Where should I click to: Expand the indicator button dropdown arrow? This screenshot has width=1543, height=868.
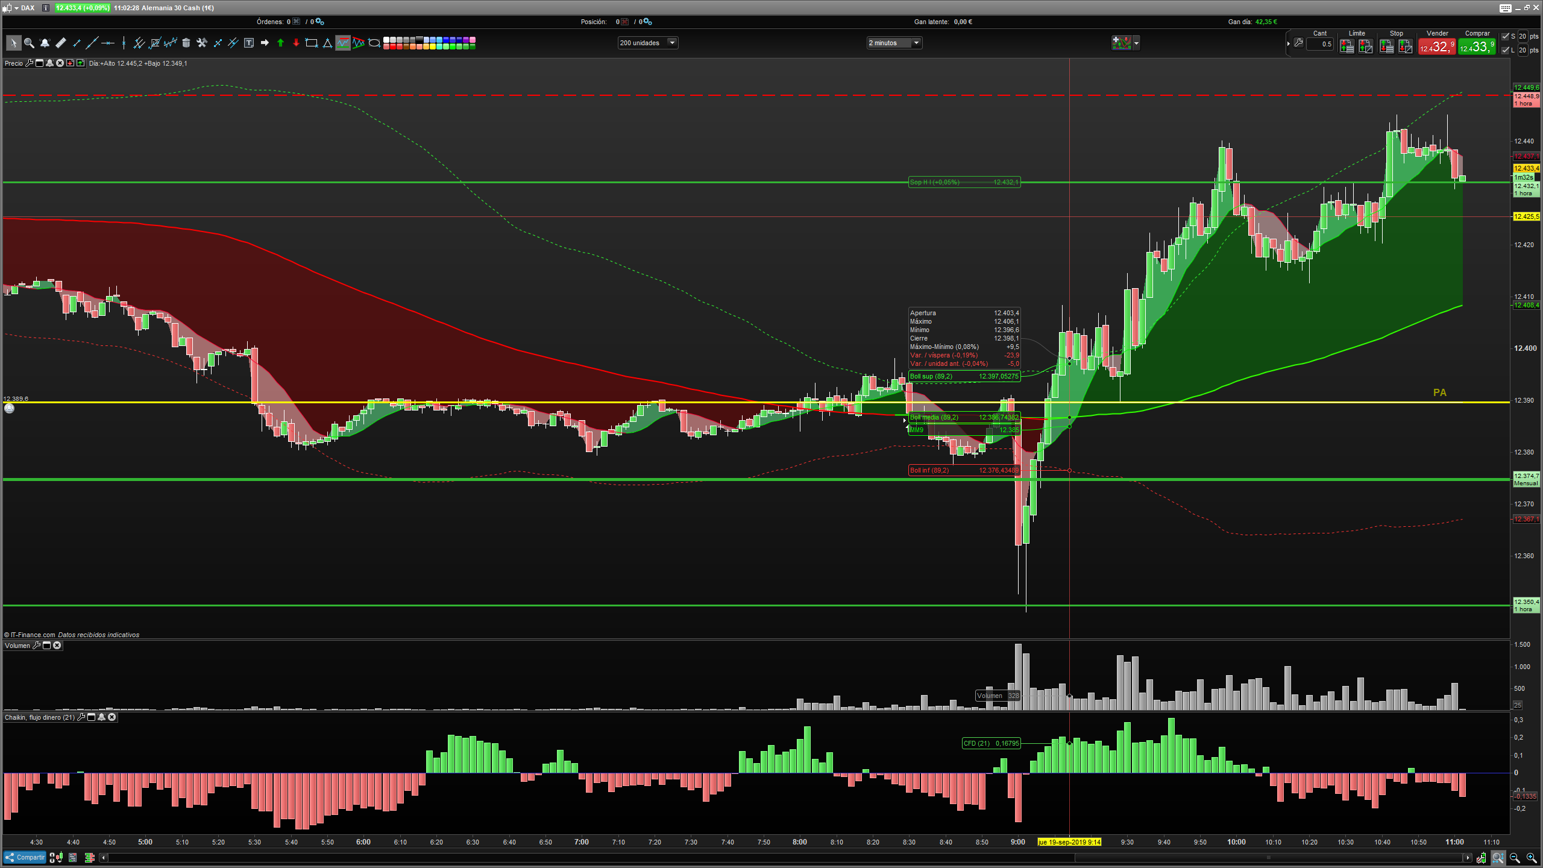coord(1136,43)
